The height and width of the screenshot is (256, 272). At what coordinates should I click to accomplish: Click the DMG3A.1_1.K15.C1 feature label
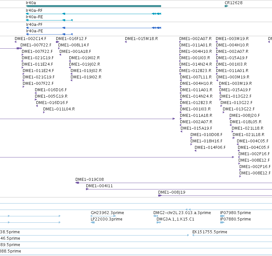(175, 219)
